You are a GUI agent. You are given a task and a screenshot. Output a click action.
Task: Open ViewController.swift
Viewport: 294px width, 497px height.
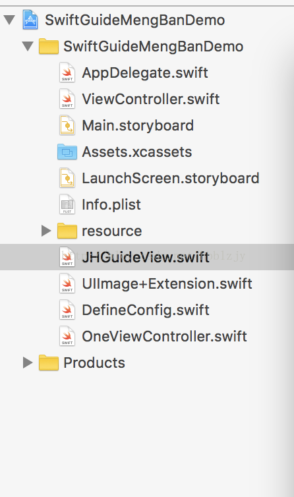[x=151, y=99]
